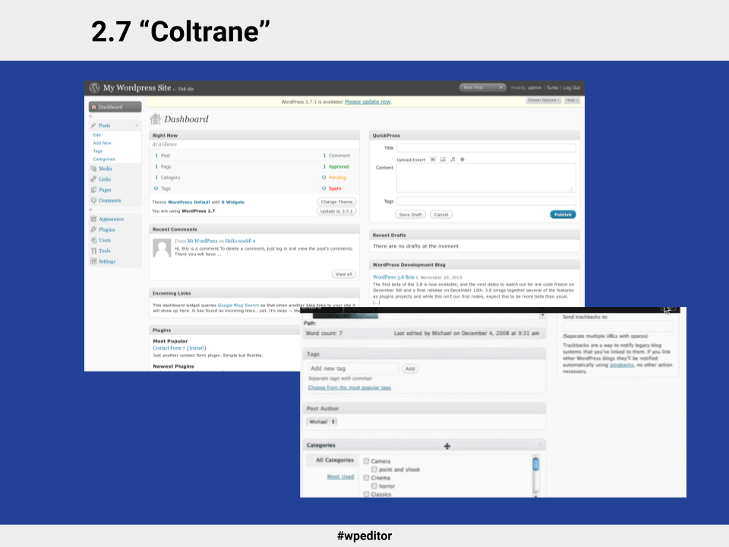This screenshot has height=547, width=729.
Task: Open the Comments menu item
Action: [109, 201]
